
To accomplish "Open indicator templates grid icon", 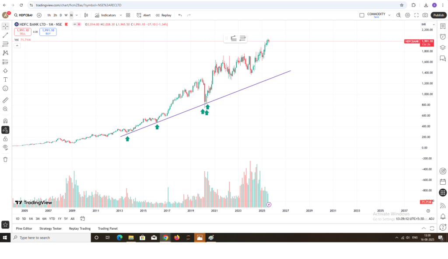I will pyautogui.click(x=128, y=15).
